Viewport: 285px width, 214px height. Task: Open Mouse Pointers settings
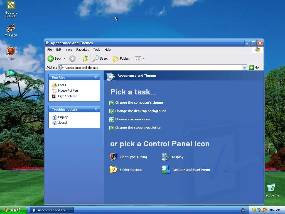tap(68, 91)
